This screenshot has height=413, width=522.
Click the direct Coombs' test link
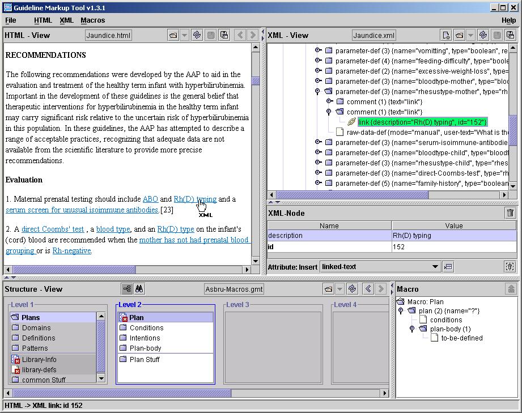(x=53, y=229)
